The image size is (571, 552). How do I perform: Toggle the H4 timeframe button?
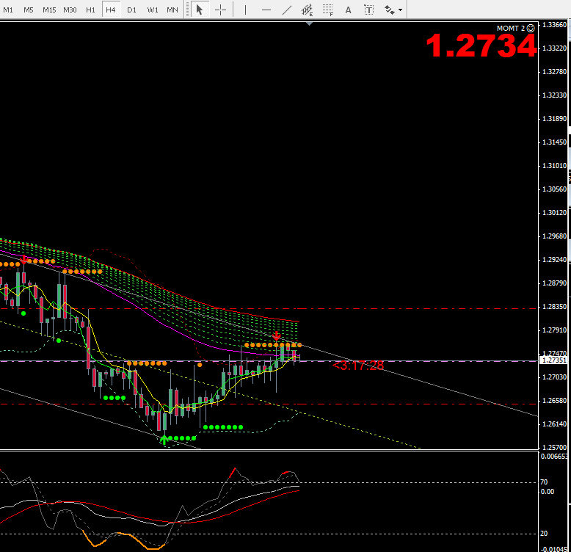point(111,10)
